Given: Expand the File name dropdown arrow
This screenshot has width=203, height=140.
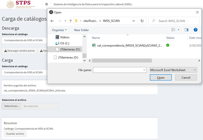Looking at the screenshot, I should point(144,70).
